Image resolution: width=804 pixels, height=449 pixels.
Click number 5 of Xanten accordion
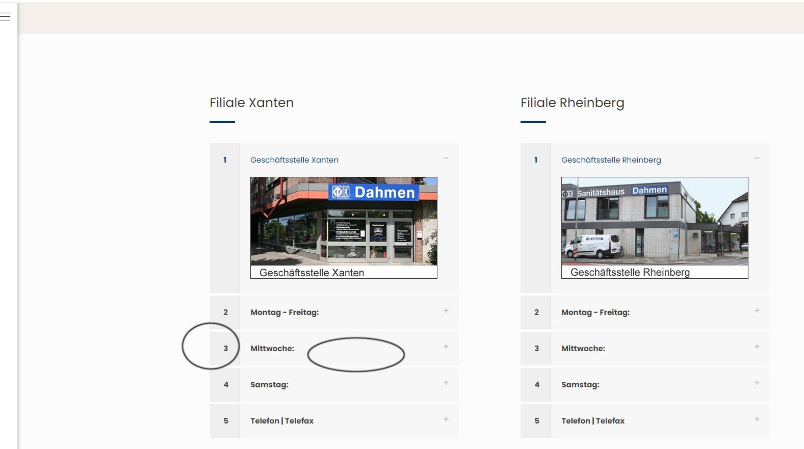click(226, 421)
